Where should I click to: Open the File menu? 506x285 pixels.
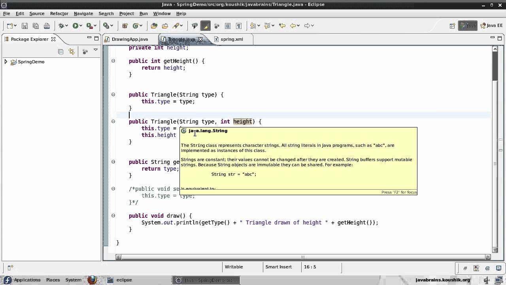pos(7,13)
